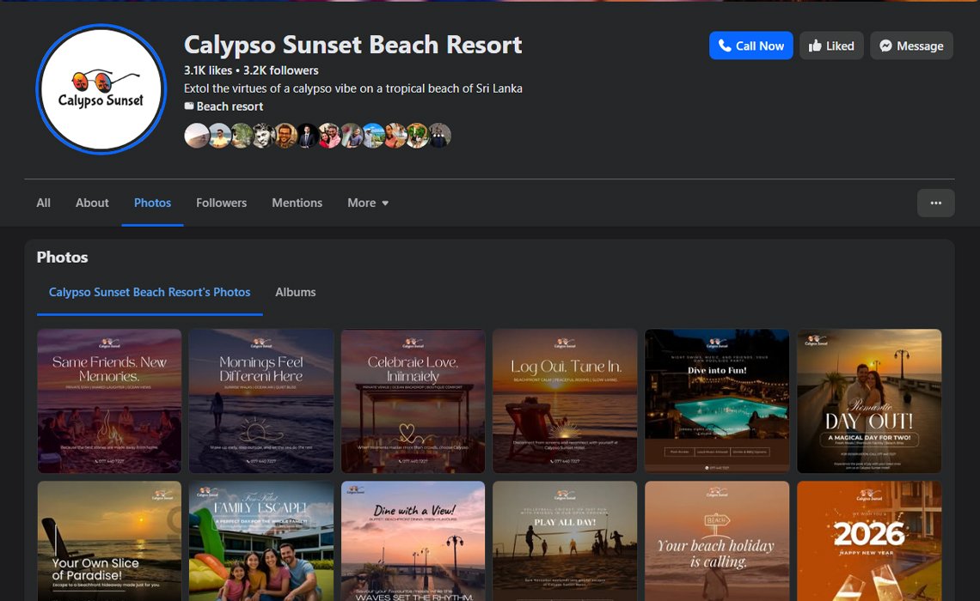Open the Mentions tab
The height and width of the screenshot is (601, 980).
pos(297,203)
